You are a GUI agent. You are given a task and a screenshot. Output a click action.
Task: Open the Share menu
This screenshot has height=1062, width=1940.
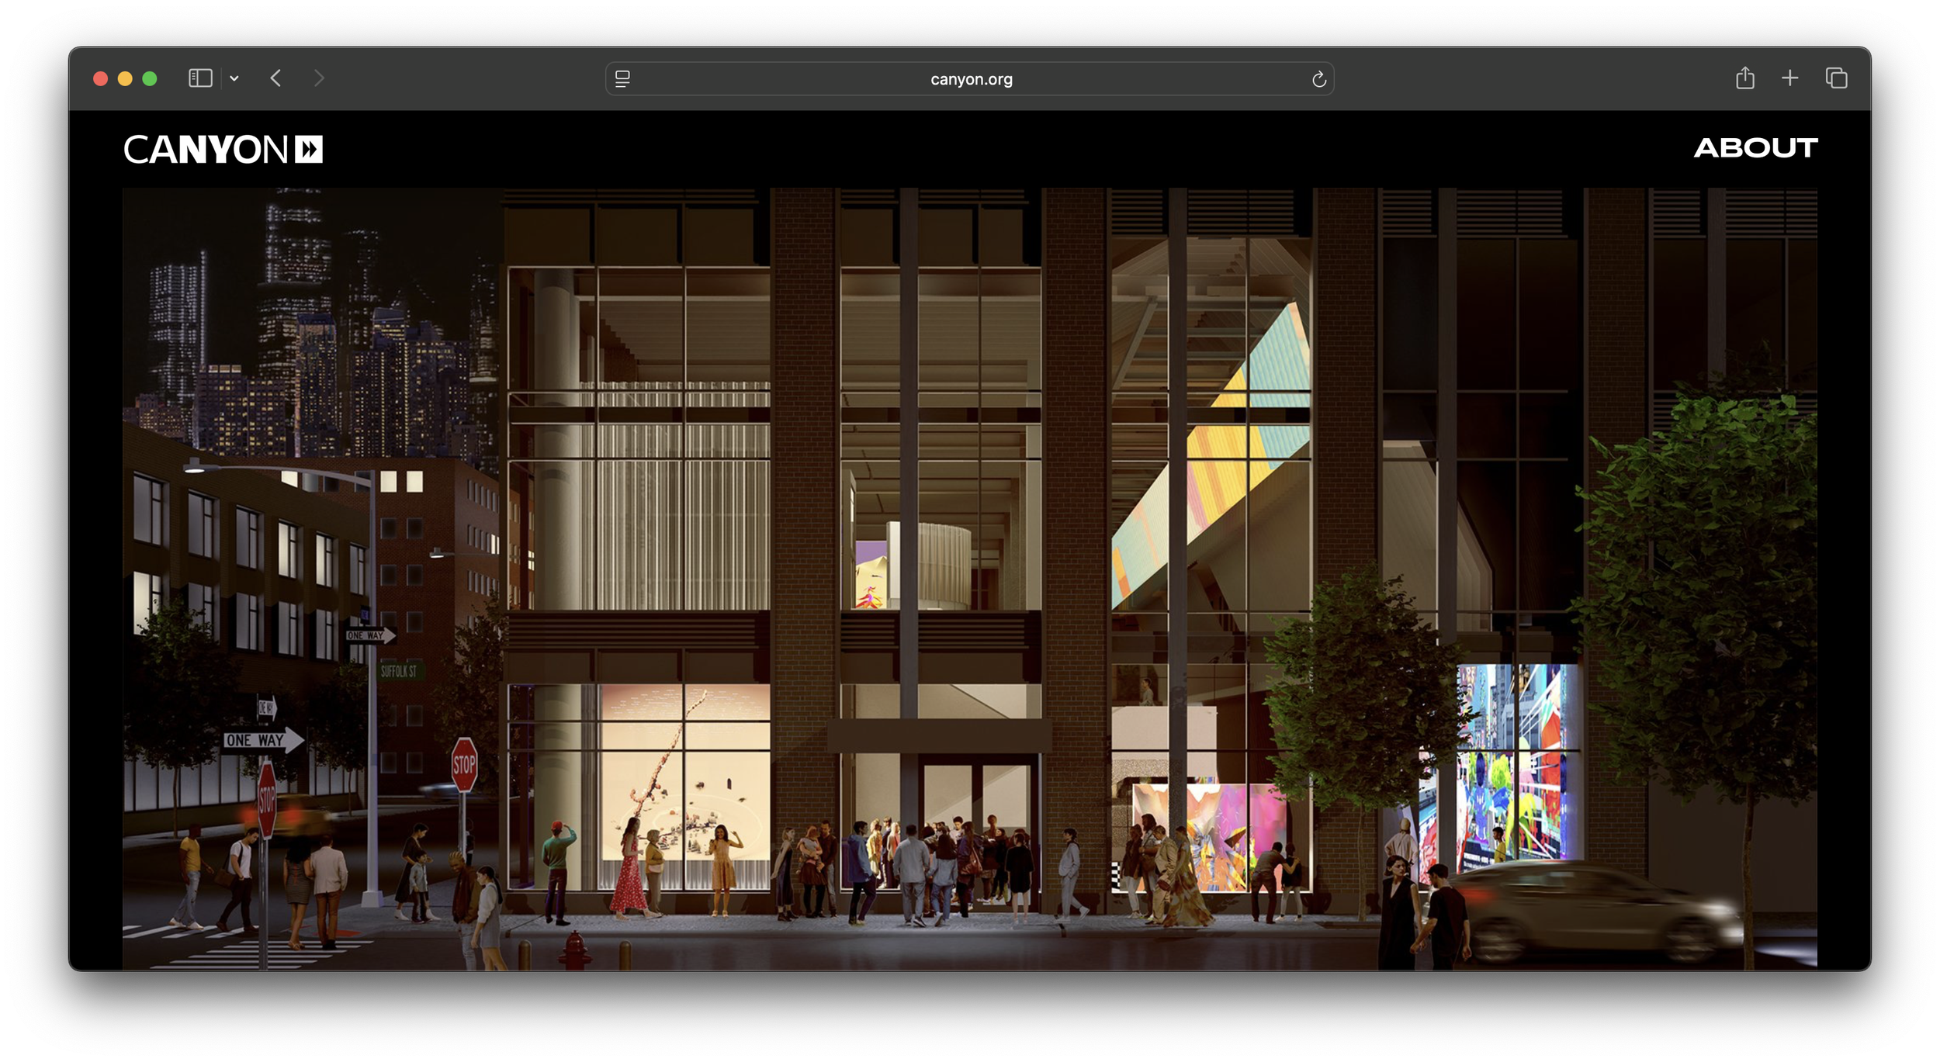point(1745,78)
